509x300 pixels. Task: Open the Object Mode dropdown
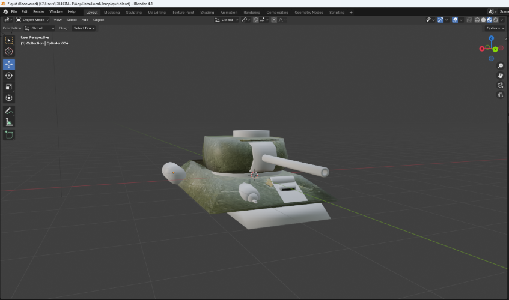click(x=32, y=20)
